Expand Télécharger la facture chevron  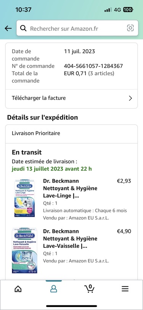tap(130, 98)
